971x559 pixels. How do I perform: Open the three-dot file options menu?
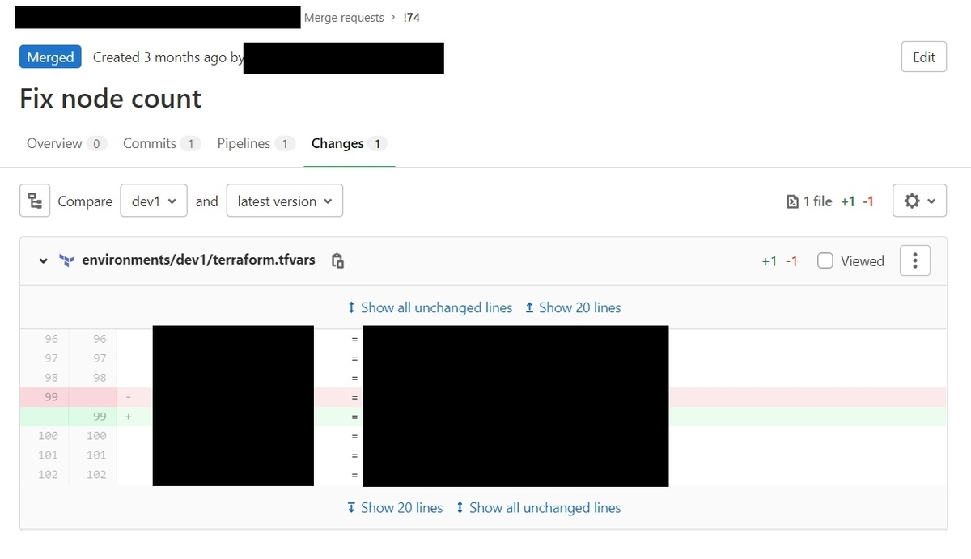click(x=914, y=260)
